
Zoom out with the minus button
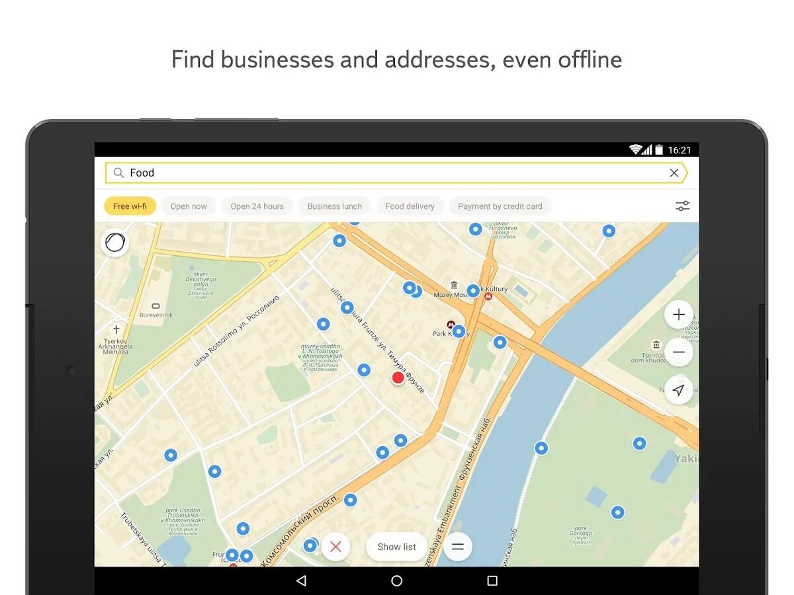coord(678,352)
